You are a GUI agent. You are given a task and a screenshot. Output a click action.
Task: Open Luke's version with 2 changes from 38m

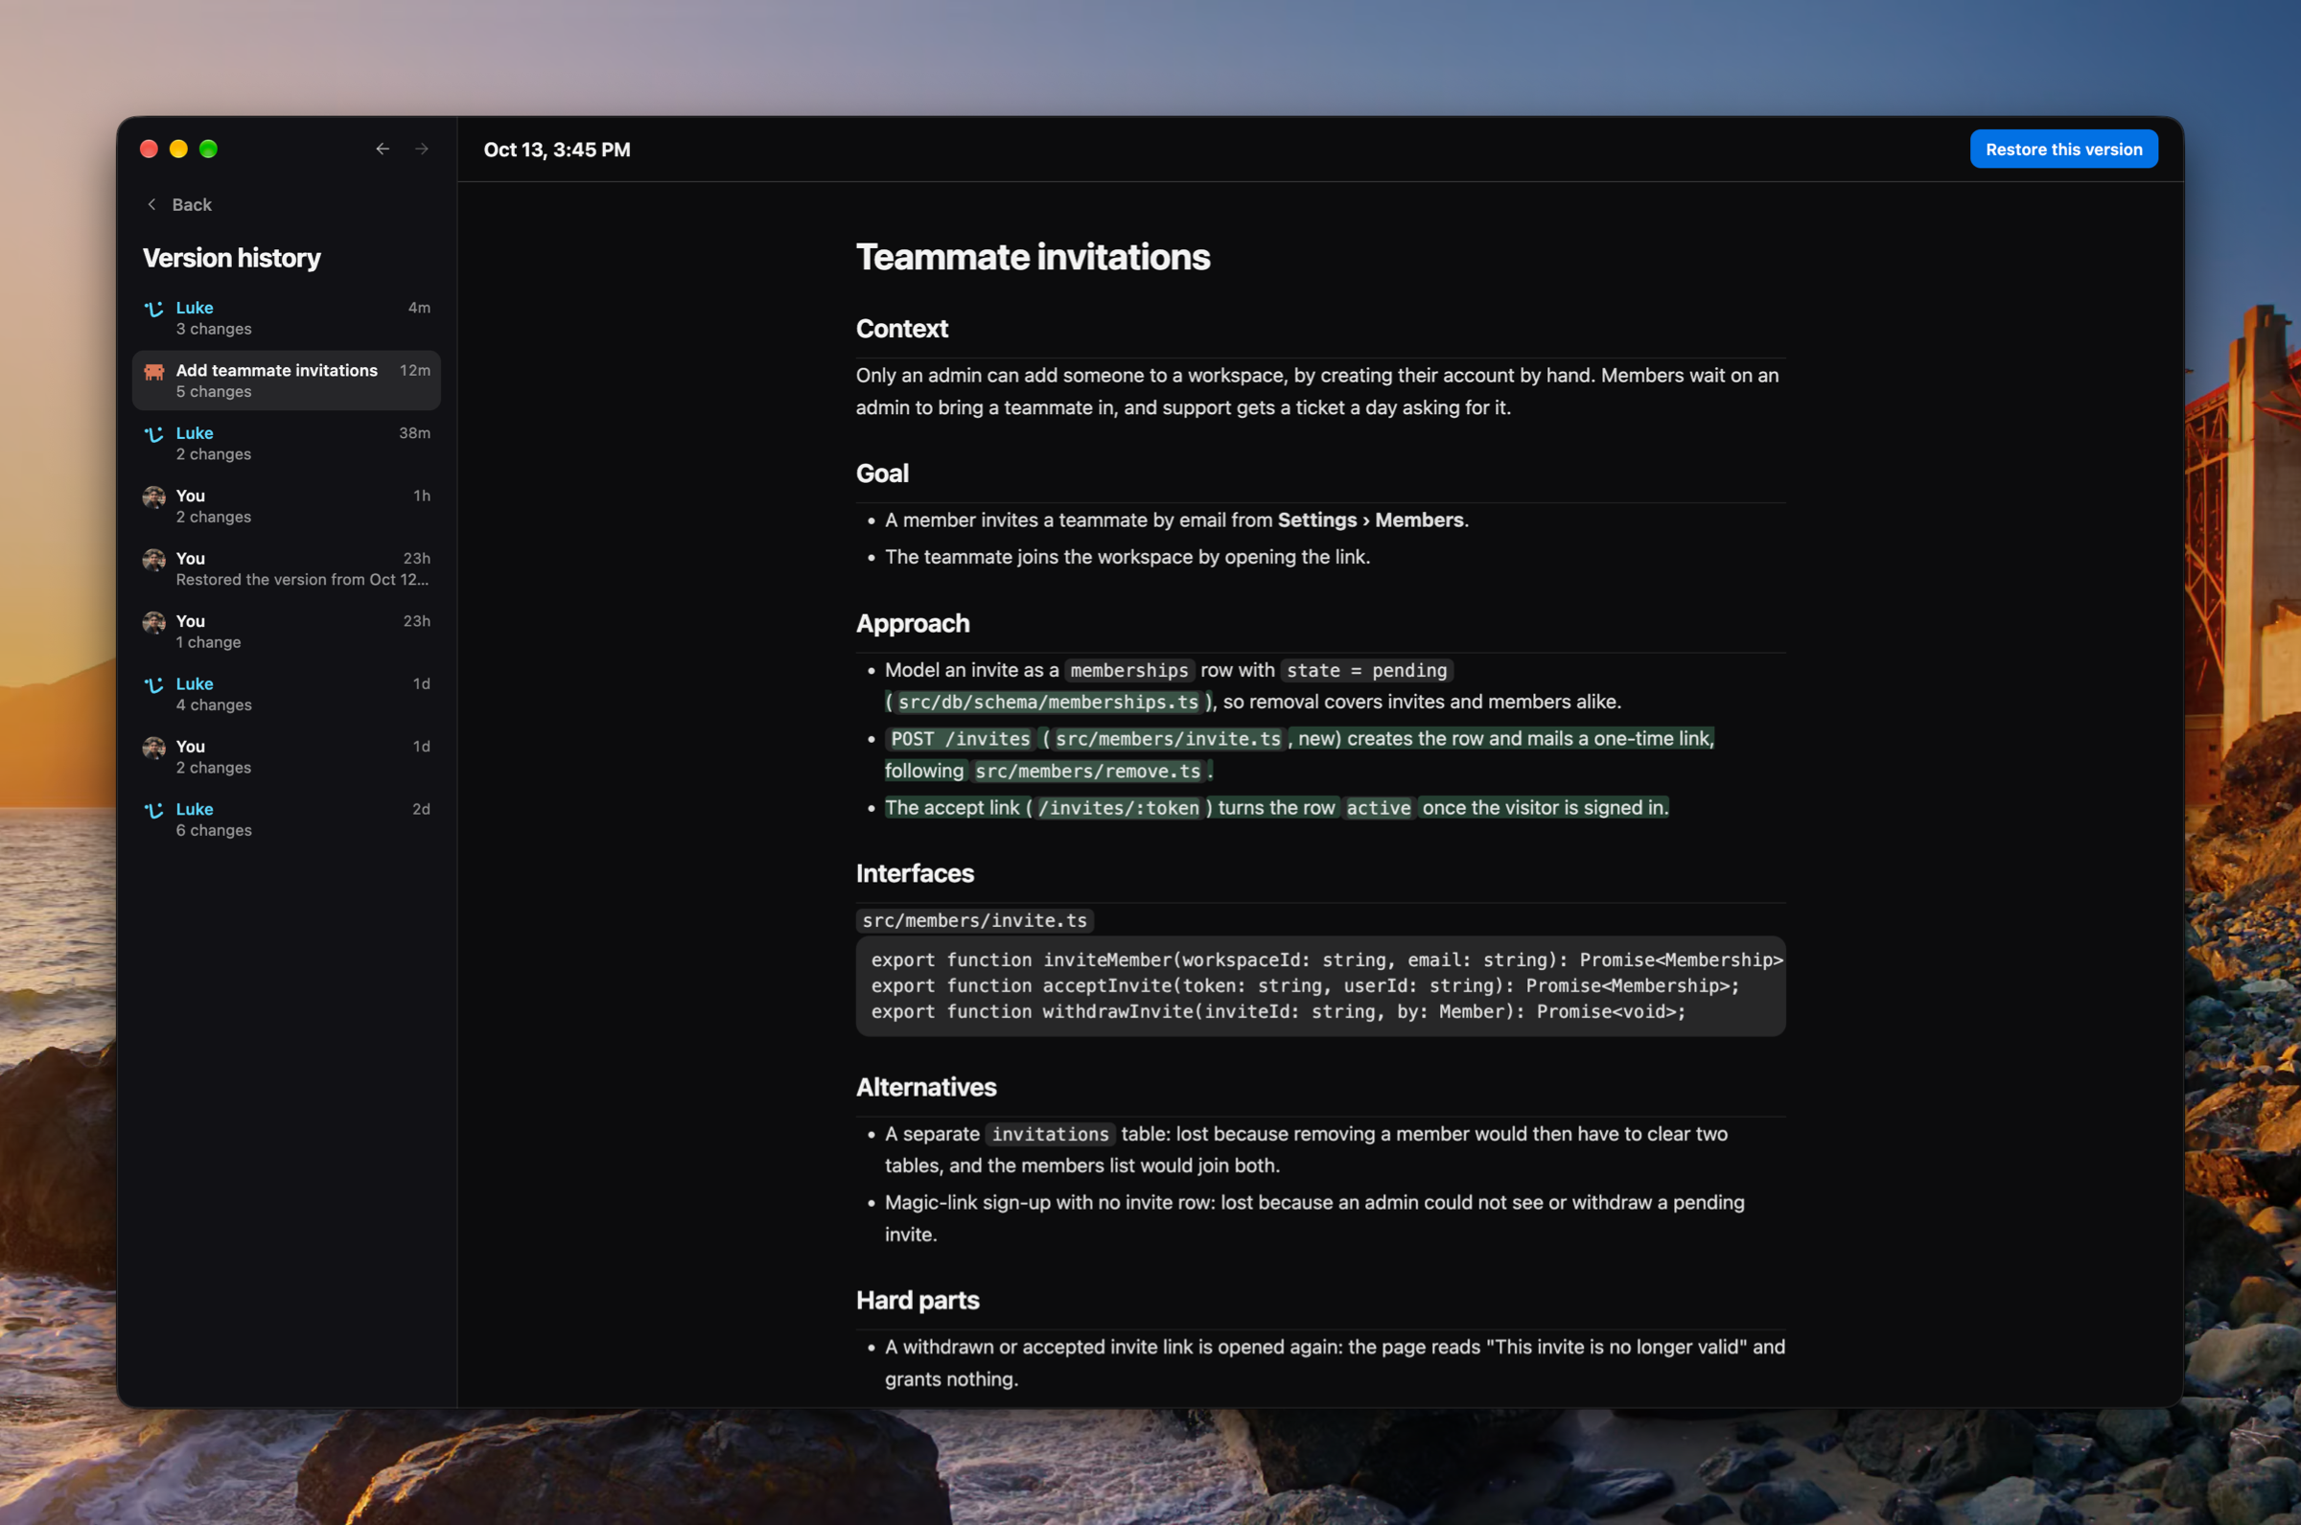coord(286,444)
